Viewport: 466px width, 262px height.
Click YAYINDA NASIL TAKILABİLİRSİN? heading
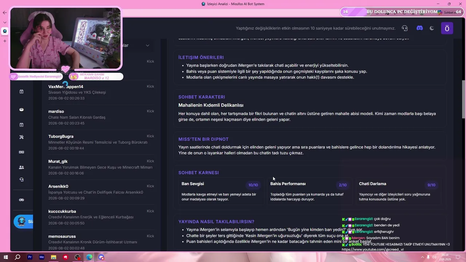[x=216, y=222]
